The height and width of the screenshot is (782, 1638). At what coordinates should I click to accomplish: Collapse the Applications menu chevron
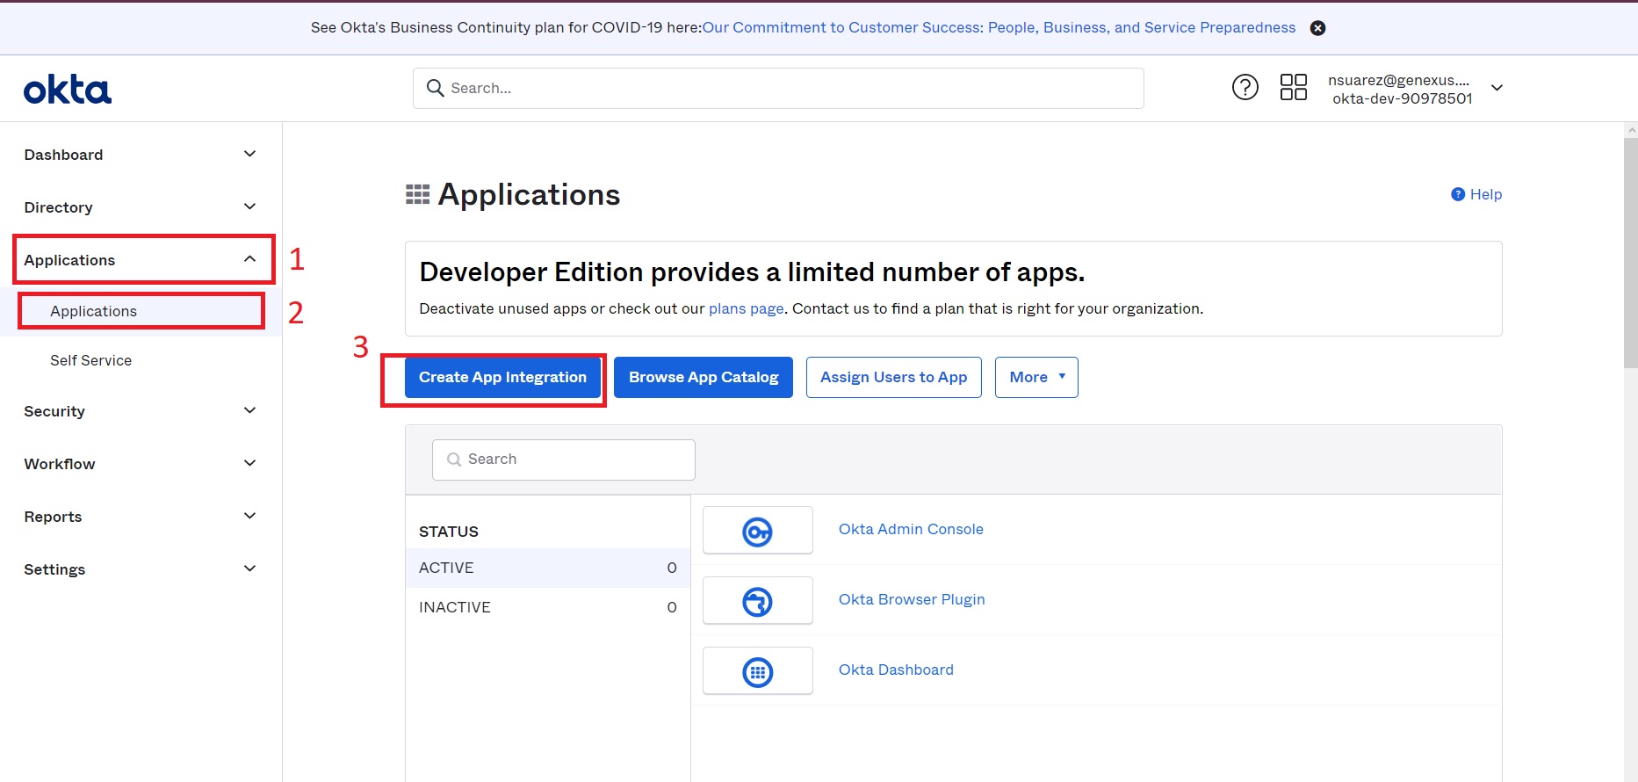[249, 259]
